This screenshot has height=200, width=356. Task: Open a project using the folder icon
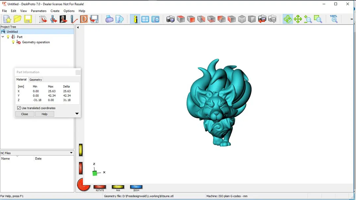point(17,19)
